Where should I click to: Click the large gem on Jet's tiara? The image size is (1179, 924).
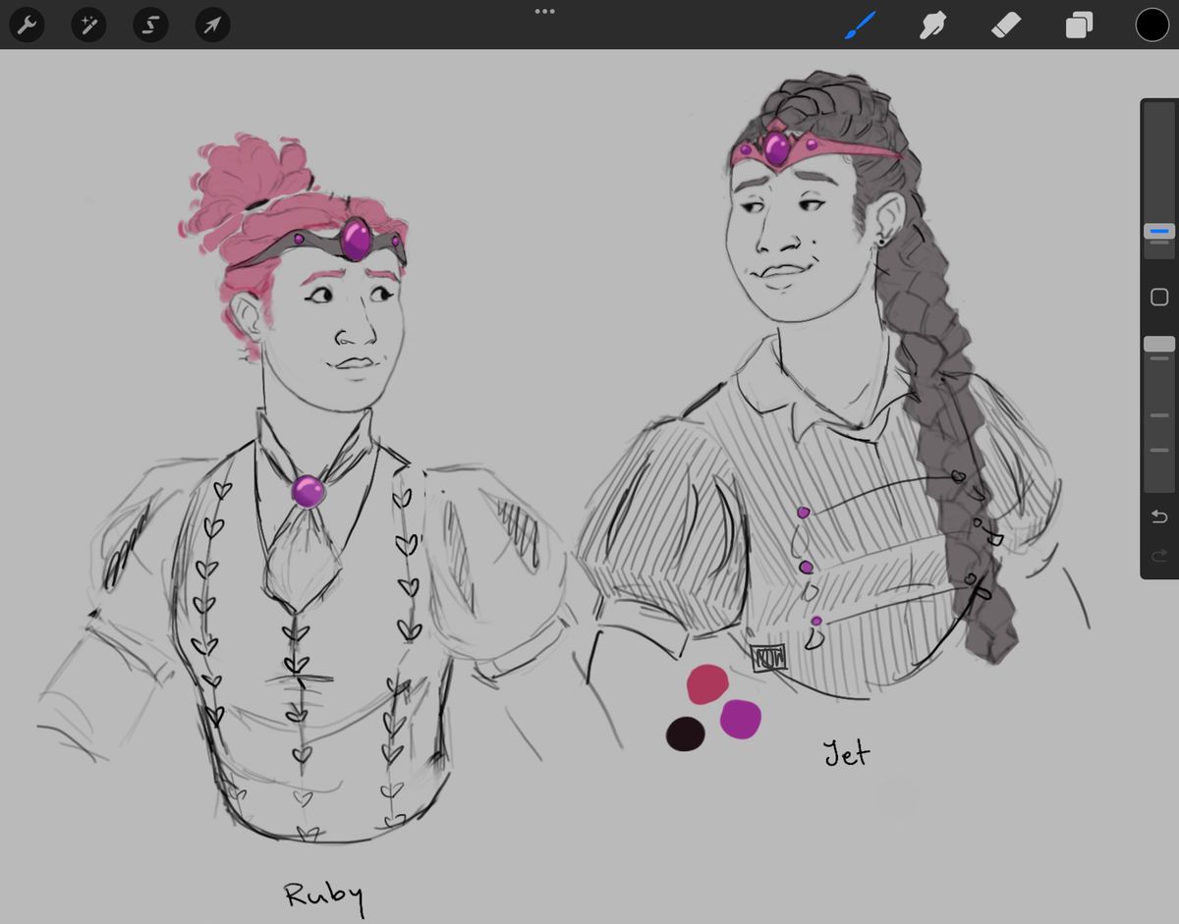(777, 148)
